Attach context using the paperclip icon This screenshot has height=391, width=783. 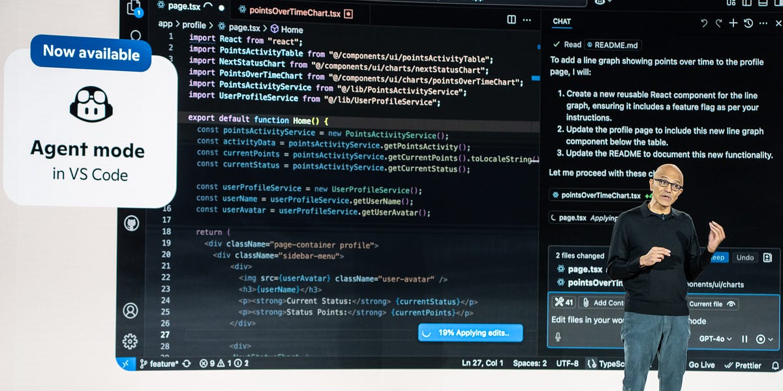[x=586, y=302]
